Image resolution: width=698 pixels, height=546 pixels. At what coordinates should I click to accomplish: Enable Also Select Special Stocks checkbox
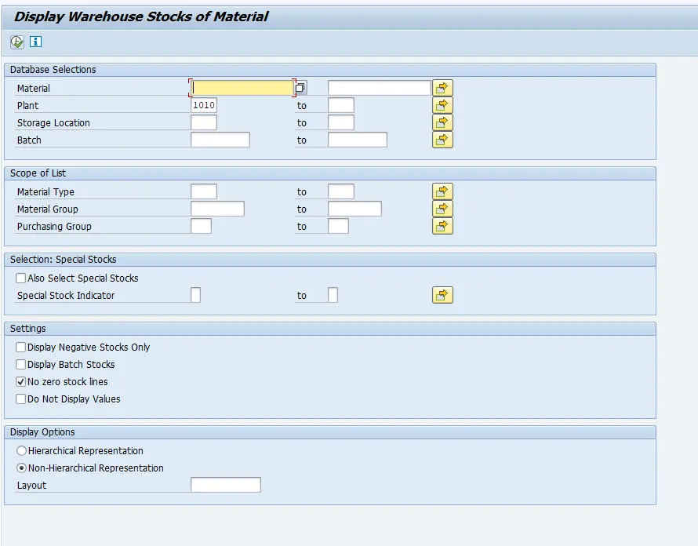21,278
